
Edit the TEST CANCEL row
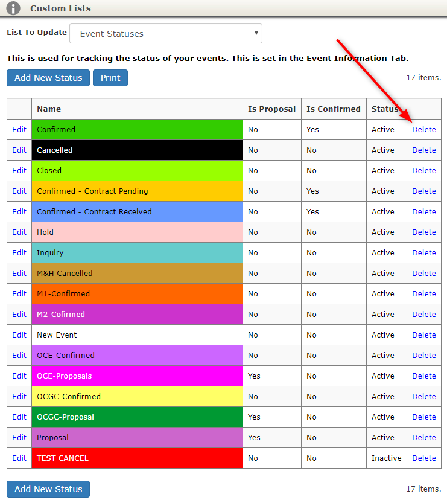(x=19, y=458)
